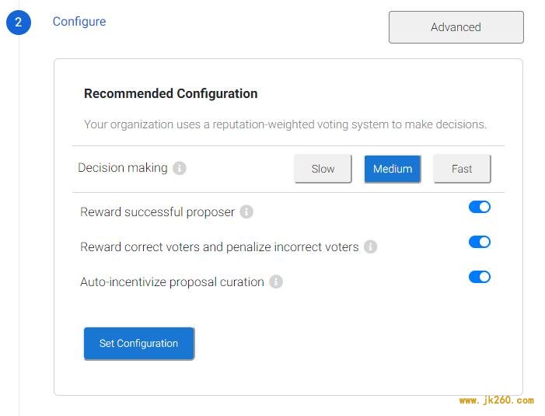The height and width of the screenshot is (416, 545).
Task: Click info icon beside Reward successful proposer
Action: [246, 211]
